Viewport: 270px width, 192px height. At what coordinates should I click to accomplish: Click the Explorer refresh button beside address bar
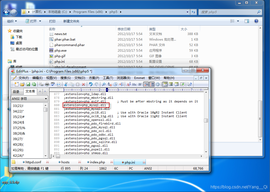click(x=193, y=12)
